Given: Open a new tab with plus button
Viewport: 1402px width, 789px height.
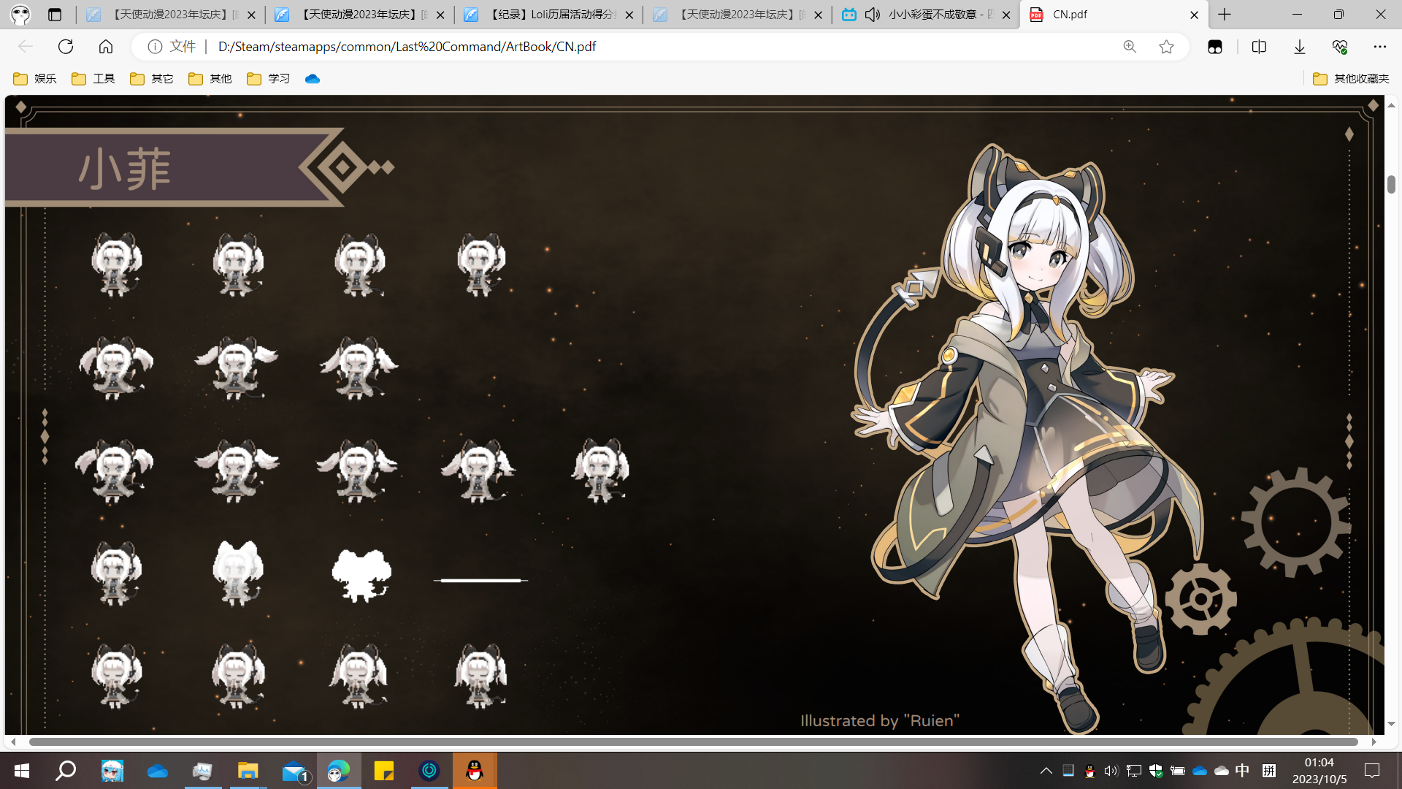Looking at the screenshot, I should pyautogui.click(x=1225, y=15).
